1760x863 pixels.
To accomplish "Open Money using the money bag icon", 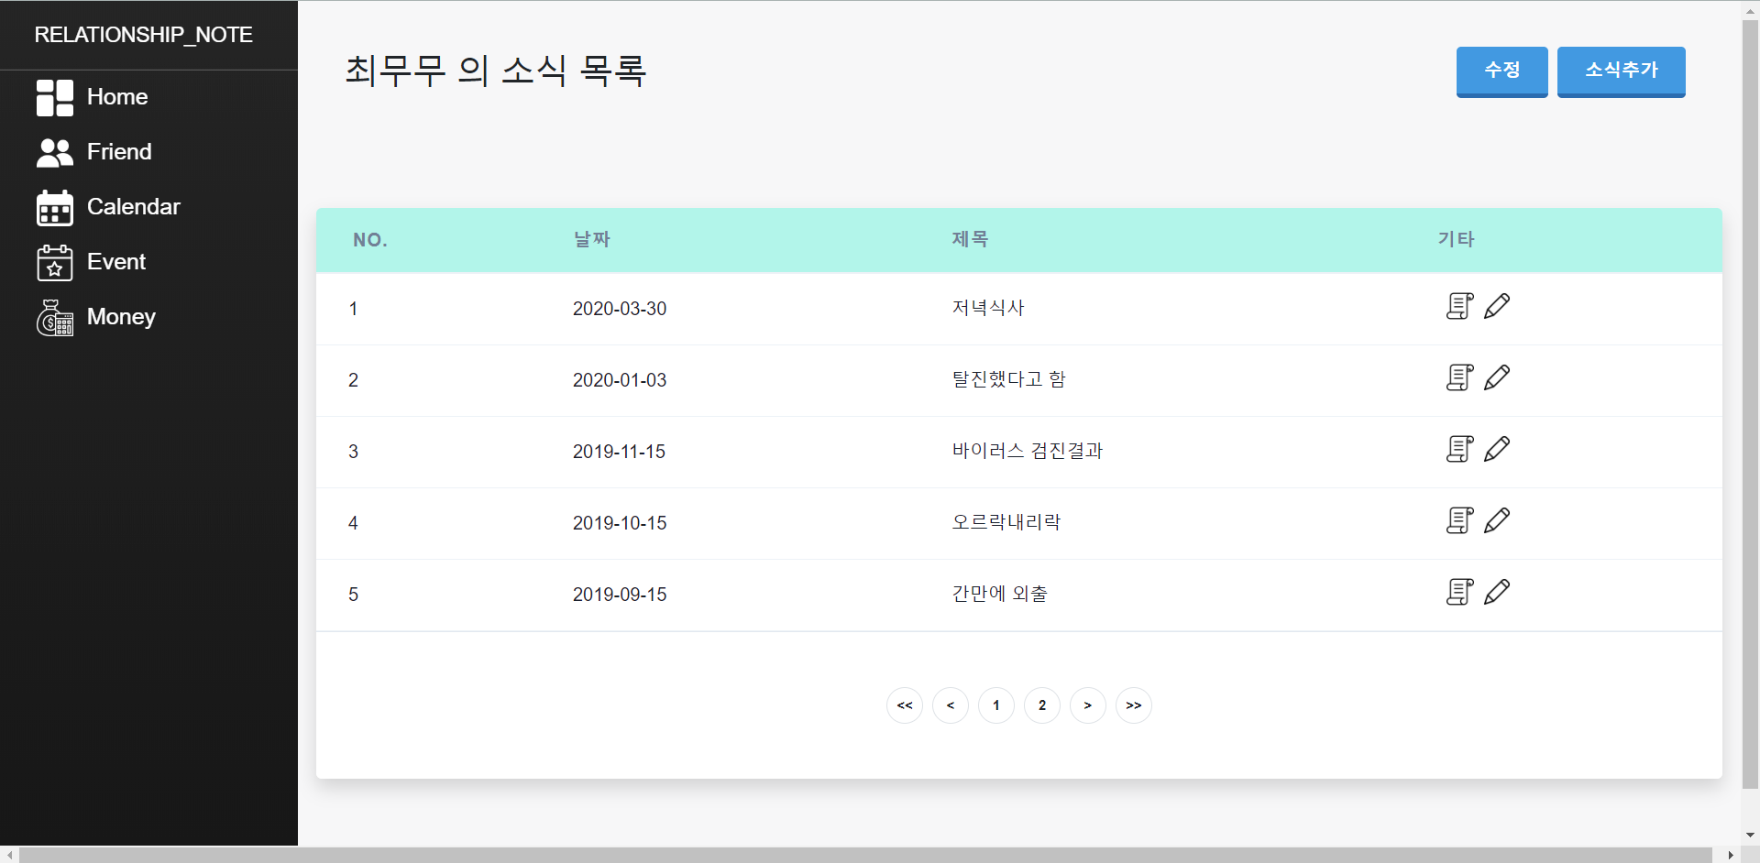I will (54, 317).
